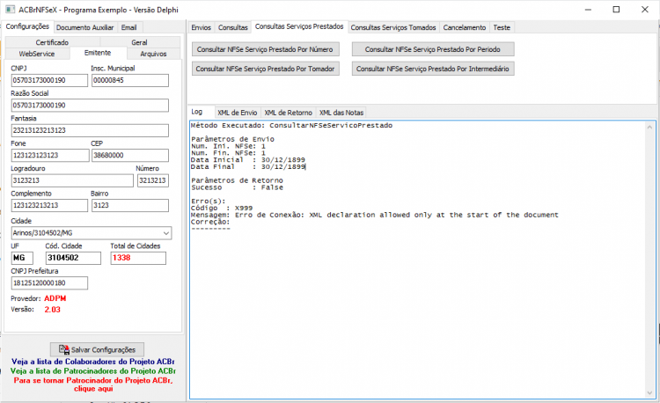Screen dimensions: 660x403
Task: Click the 'Num. Ini. NFSe: 1' log line
Action: [229, 146]
